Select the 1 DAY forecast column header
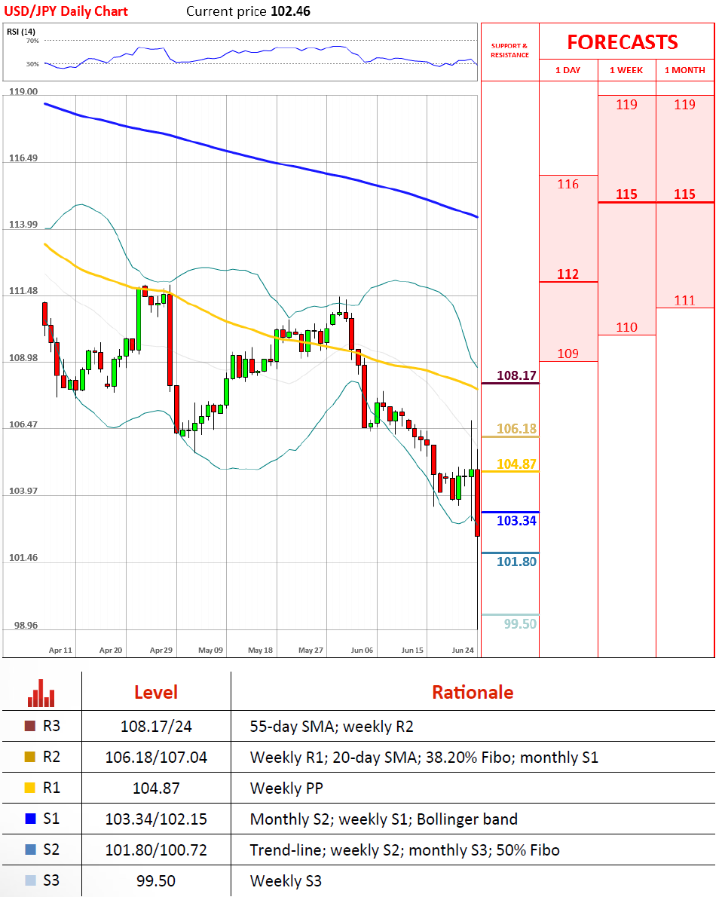The height and width of the screenshot is (897, 722). (568, 70)
